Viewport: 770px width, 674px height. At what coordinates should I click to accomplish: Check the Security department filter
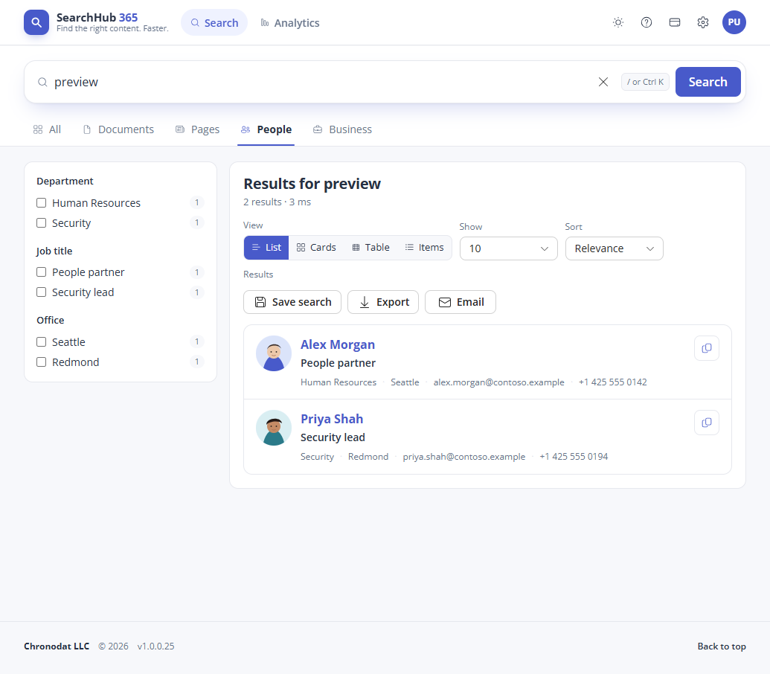point(41,223)
